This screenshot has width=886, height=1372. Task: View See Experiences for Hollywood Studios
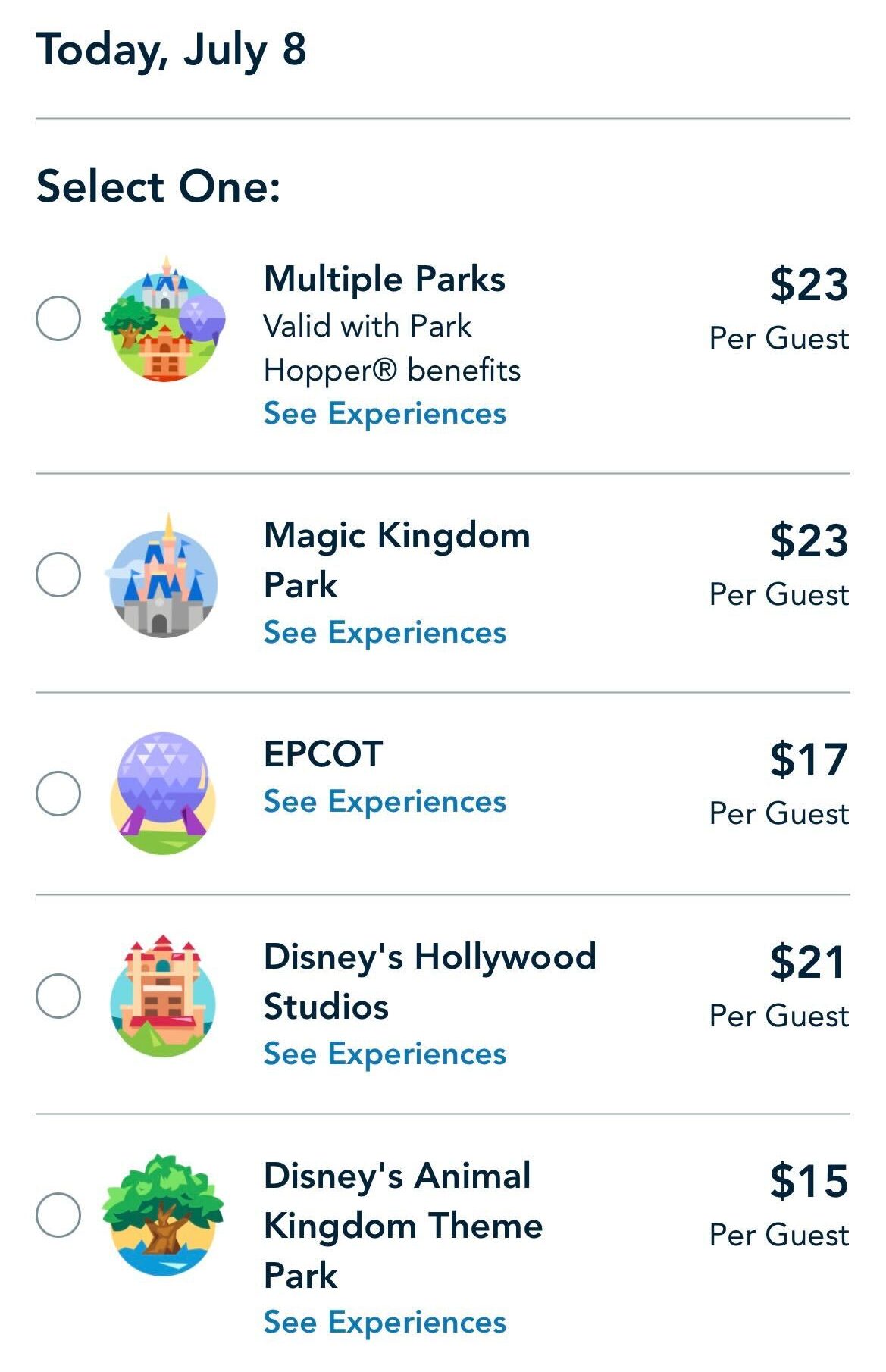384,1054
